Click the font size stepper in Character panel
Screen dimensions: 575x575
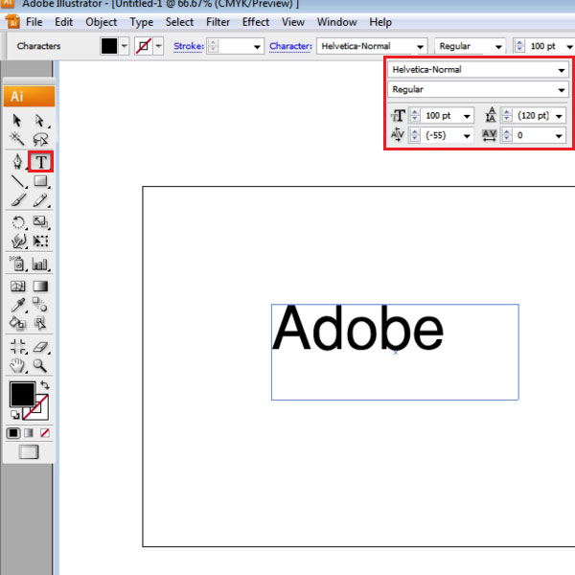pyautogui.click(x=415, y=116)
